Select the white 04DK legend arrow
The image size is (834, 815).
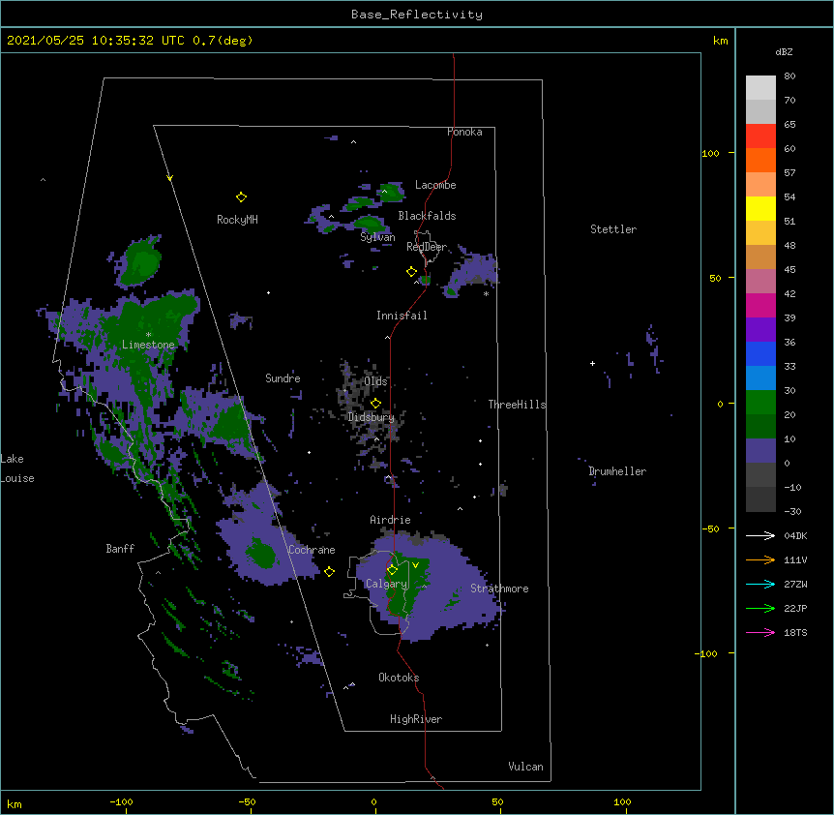(x=760, y=535)
